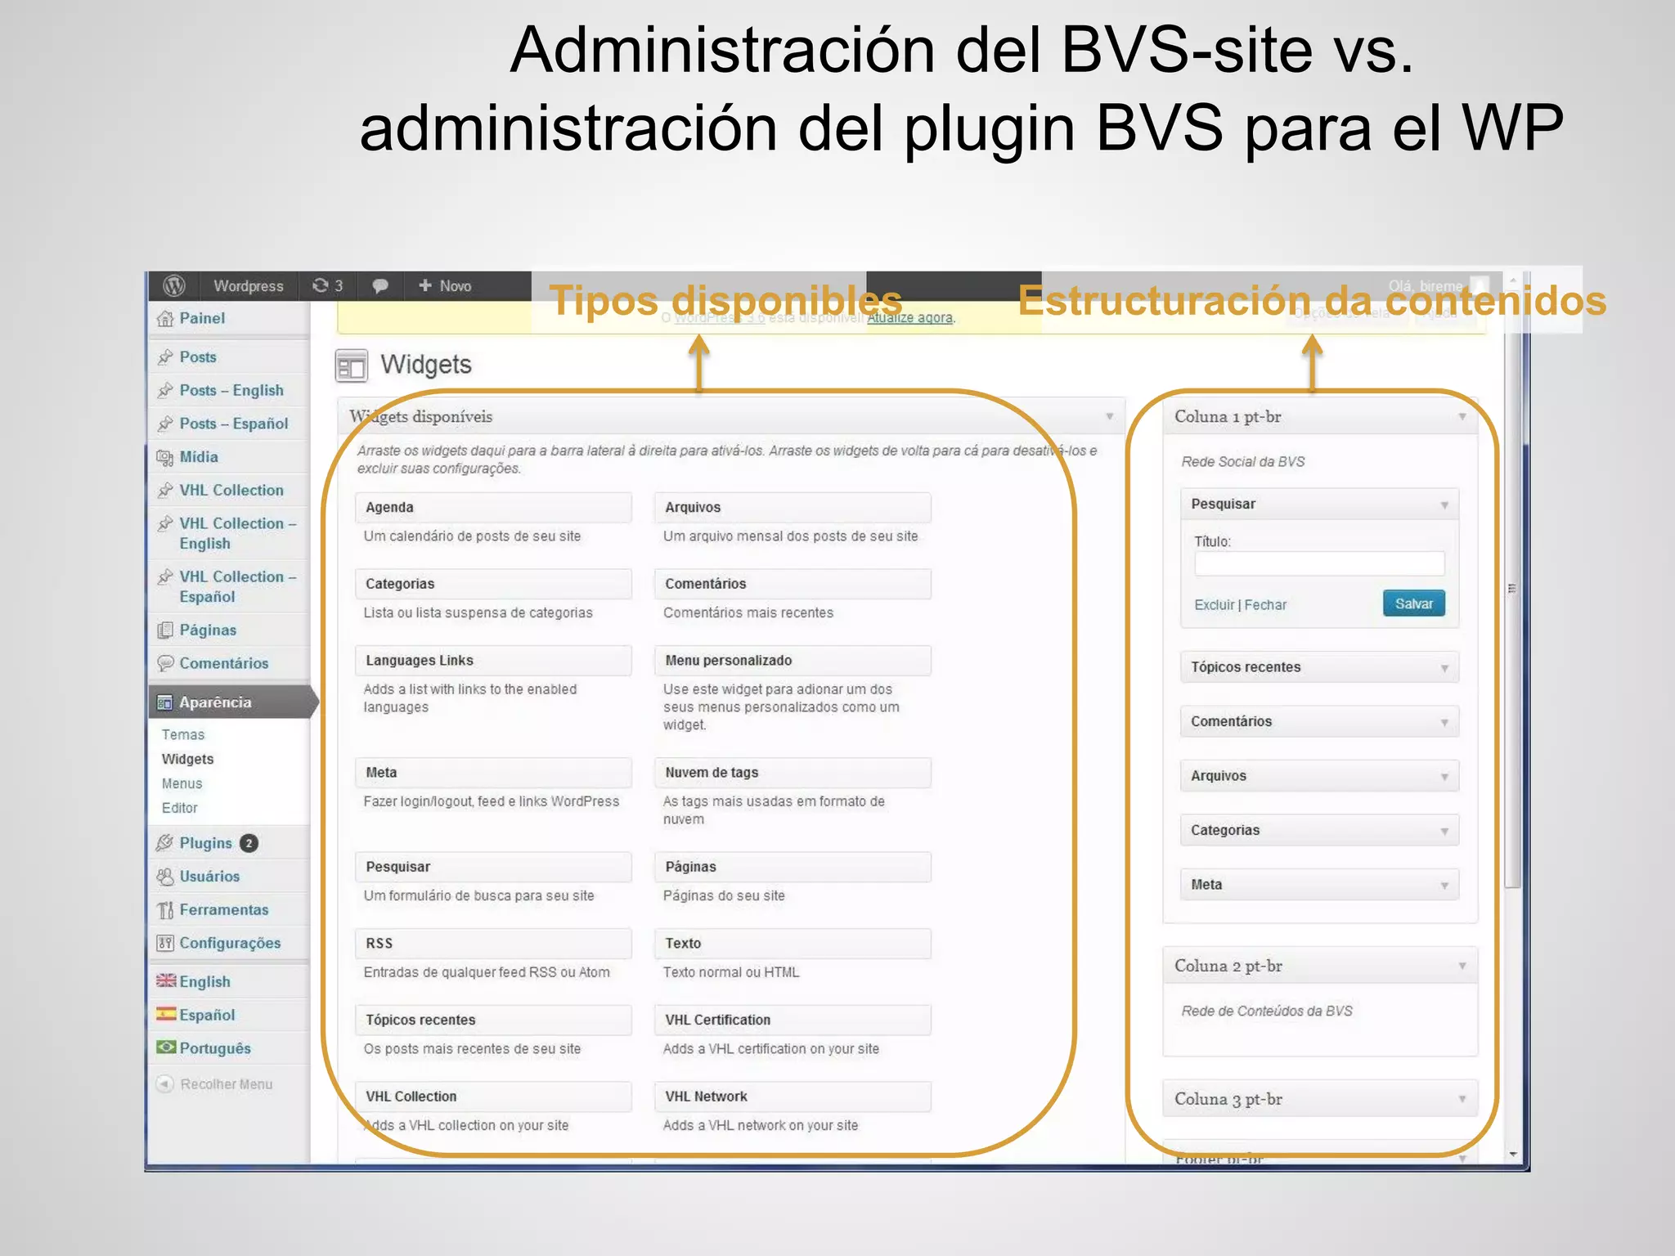This screenshot has width=1675, height=1256.
Task: Select the Agenda available widget
Action: coord(493,508)
